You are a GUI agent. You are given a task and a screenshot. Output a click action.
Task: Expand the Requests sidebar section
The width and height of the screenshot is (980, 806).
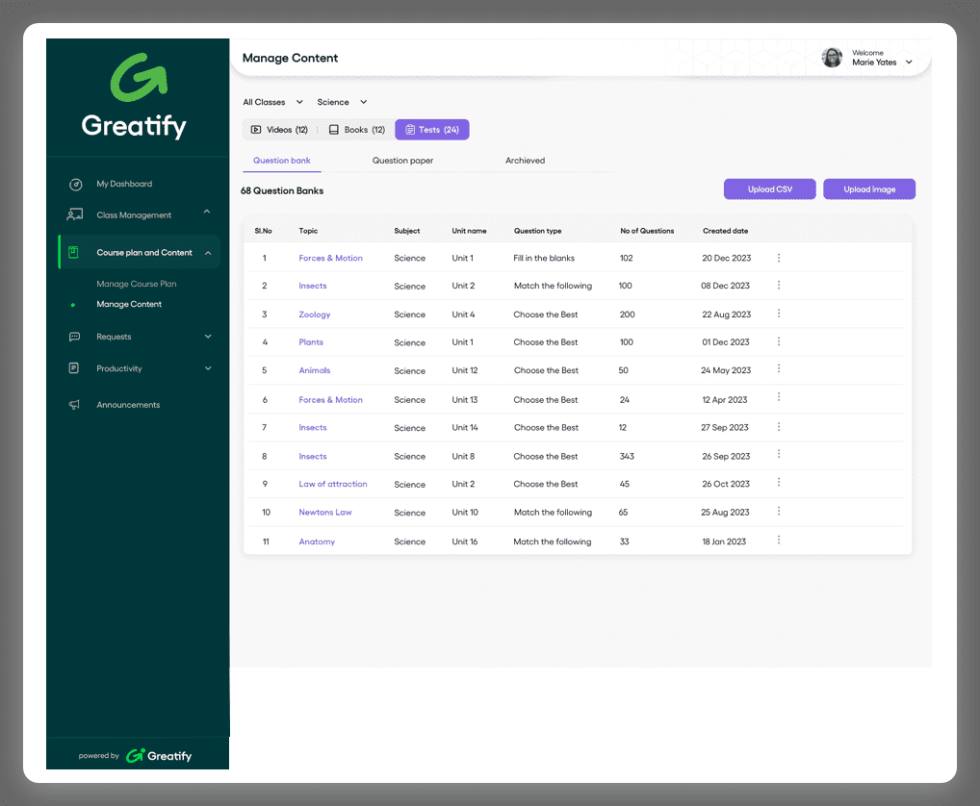(x=208, y=337)
